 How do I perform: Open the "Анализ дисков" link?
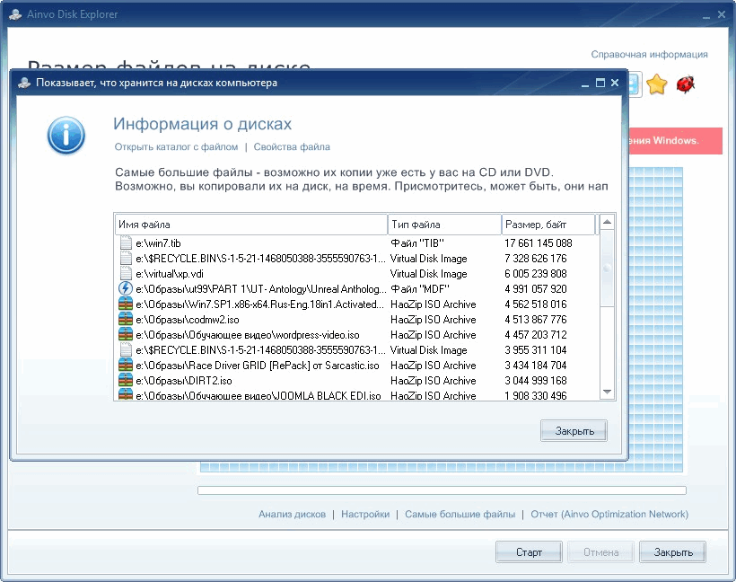click(292, 515)
